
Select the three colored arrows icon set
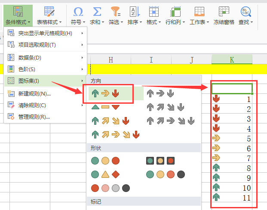(105, 93)
